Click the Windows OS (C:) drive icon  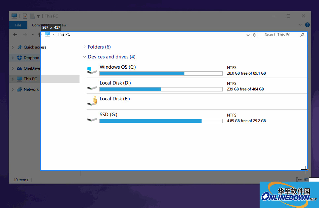coord(92,70)
